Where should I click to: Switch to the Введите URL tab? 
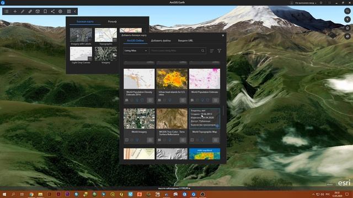click(x=185, y=41)
